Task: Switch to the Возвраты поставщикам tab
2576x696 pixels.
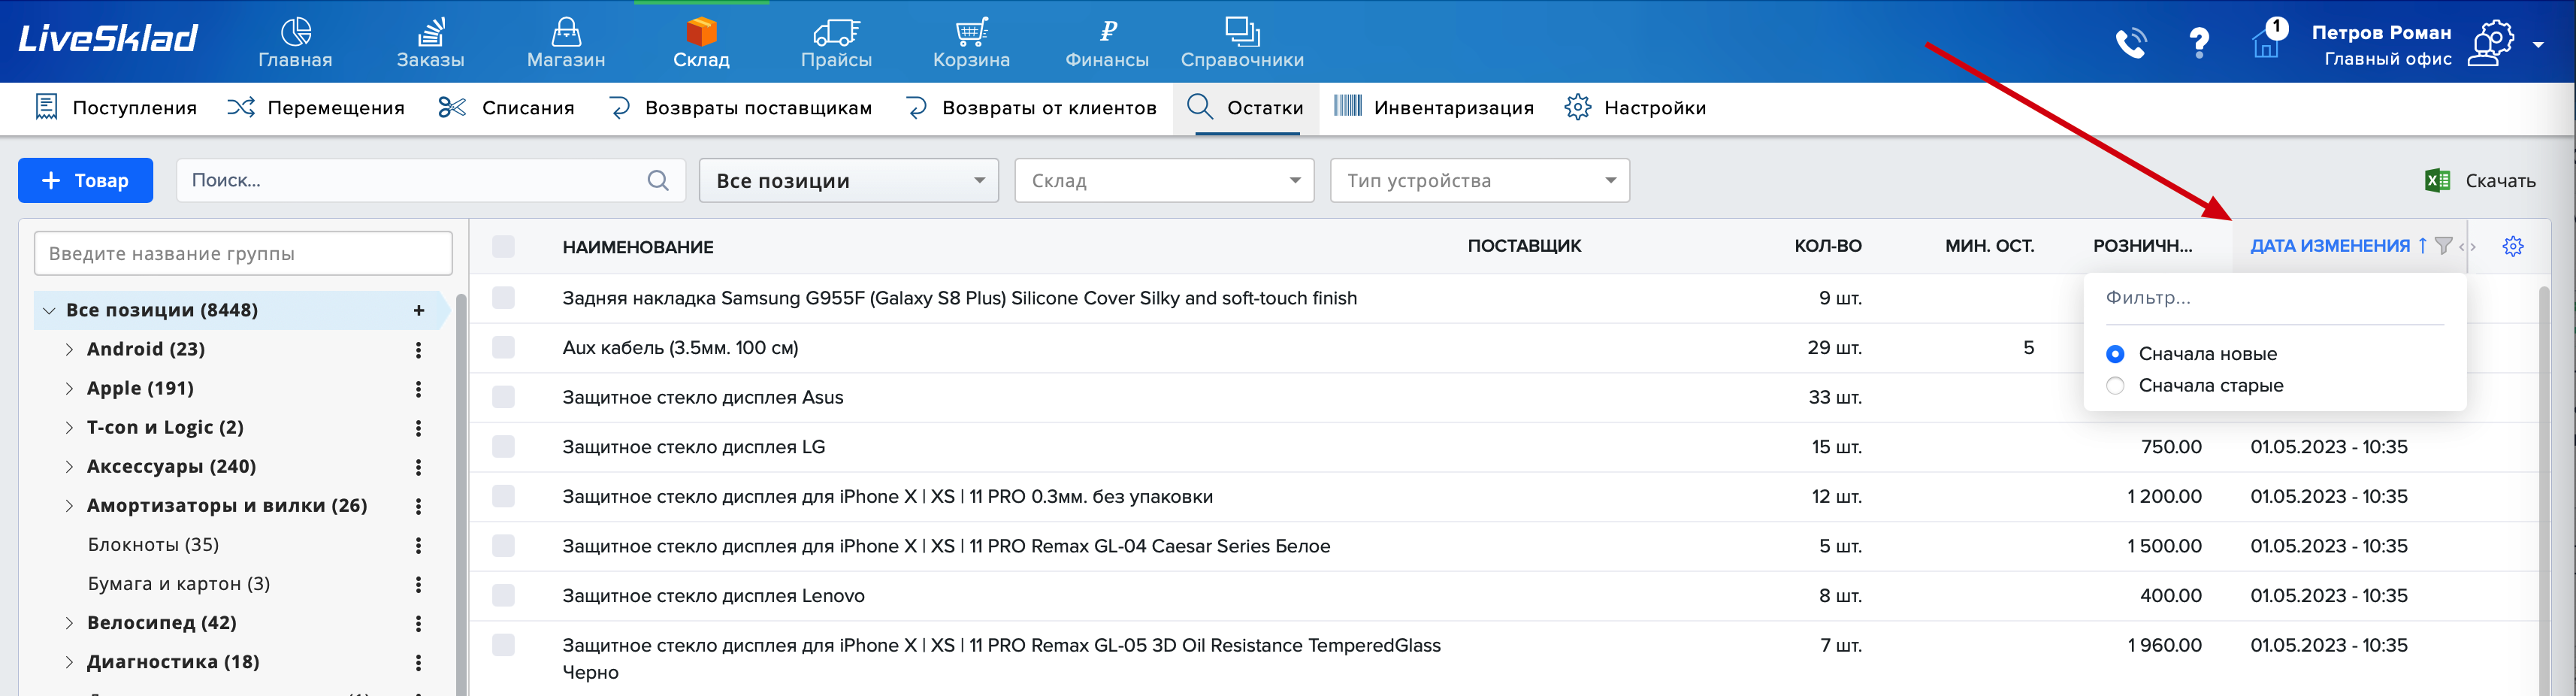Action: [740, 108]
